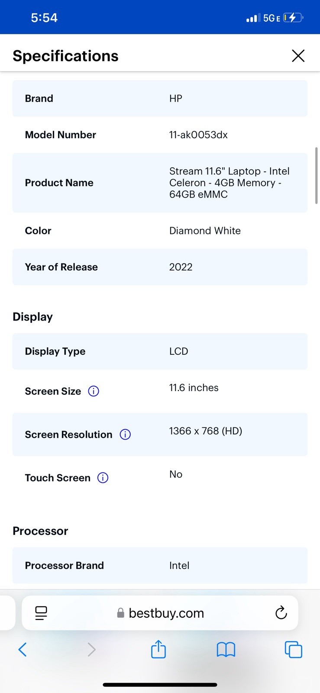
Task: Select the Model Number label
Action: point(61,135)
